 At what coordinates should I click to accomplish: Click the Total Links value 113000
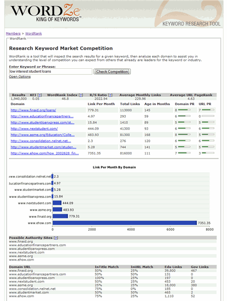coord(126,110)
